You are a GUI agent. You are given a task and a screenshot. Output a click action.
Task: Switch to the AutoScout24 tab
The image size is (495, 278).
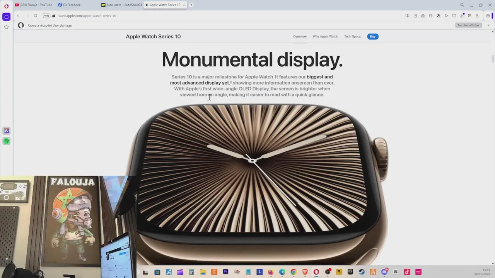click(121, 5)
